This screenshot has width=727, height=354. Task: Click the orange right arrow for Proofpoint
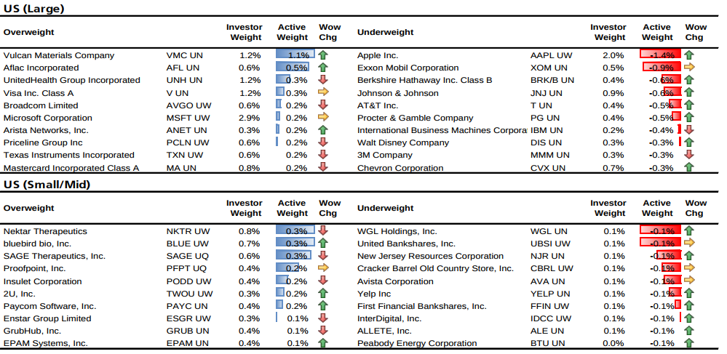pos(324,268)
